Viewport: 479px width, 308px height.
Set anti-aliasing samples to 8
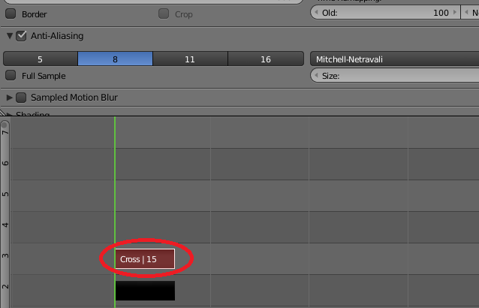(x=115, y=59)
